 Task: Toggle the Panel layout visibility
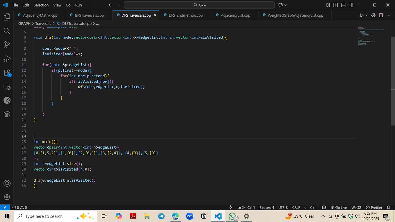[343, 5]
